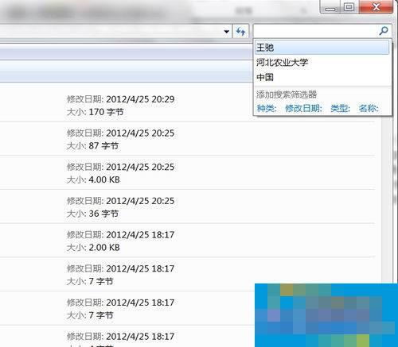Click inside the search input box
This screenshot has height=347, width=398.
point(316,31)
